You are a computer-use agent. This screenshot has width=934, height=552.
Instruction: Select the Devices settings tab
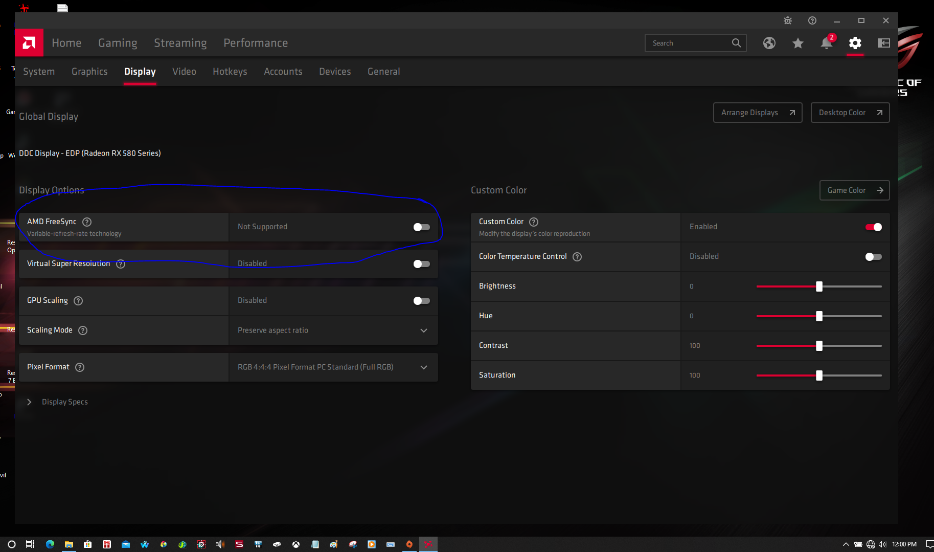click(x=335, y=72)
